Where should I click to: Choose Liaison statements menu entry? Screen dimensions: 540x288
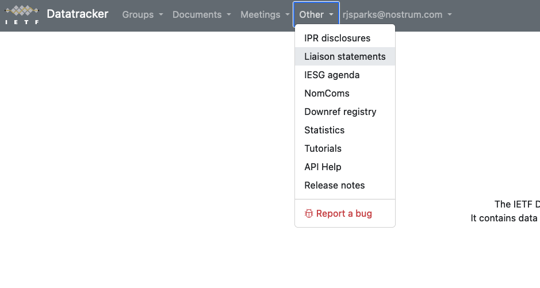[x=345, y=56]
